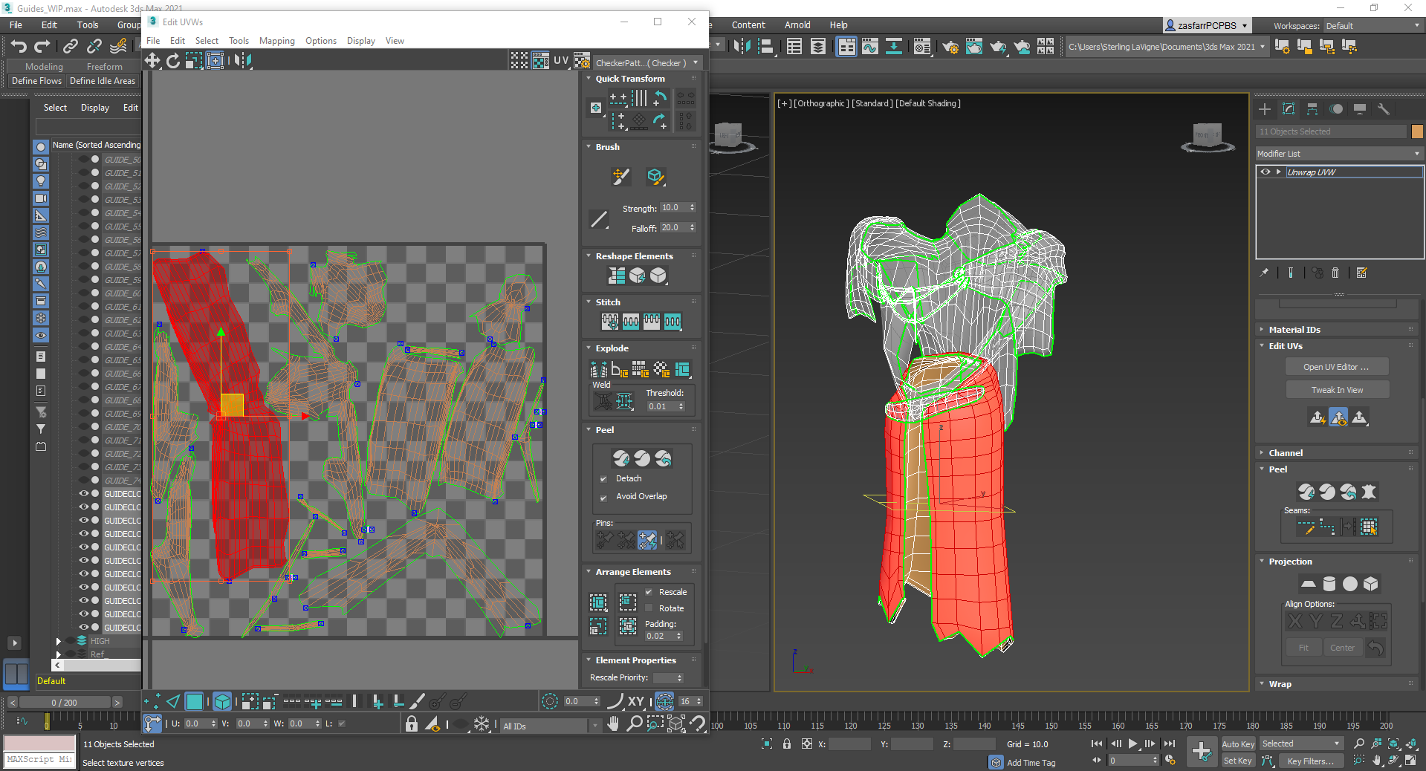Image resolution: width=1426 pixels, height=771 pixels.
Task: Open the All IDs dropdown in the UV editor
Action: 550,726
